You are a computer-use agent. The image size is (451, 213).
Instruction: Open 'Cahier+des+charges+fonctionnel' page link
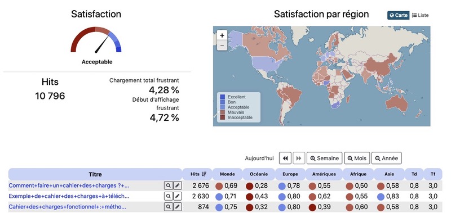click(x=68, y=207)
